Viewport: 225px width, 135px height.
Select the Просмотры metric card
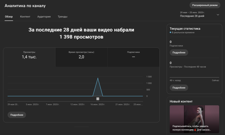tap(29, 55)
